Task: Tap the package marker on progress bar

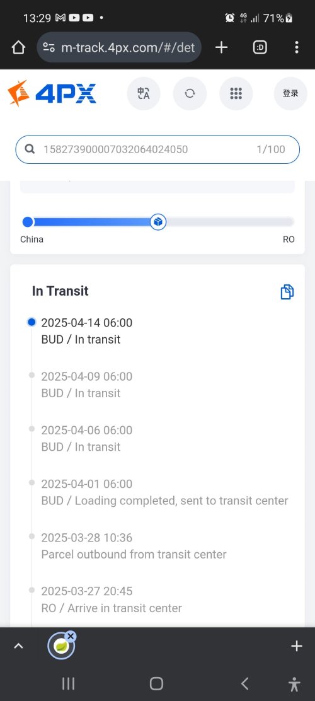Action: pyautogui.click(x=158, y=222)
